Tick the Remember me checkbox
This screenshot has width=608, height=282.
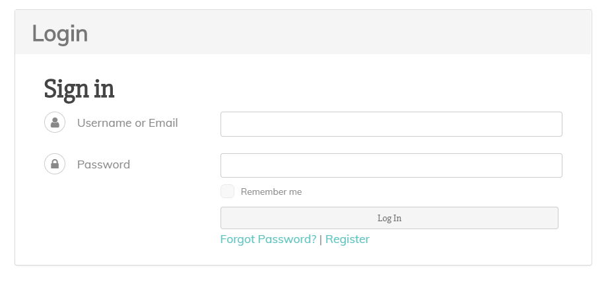point(227,192)
